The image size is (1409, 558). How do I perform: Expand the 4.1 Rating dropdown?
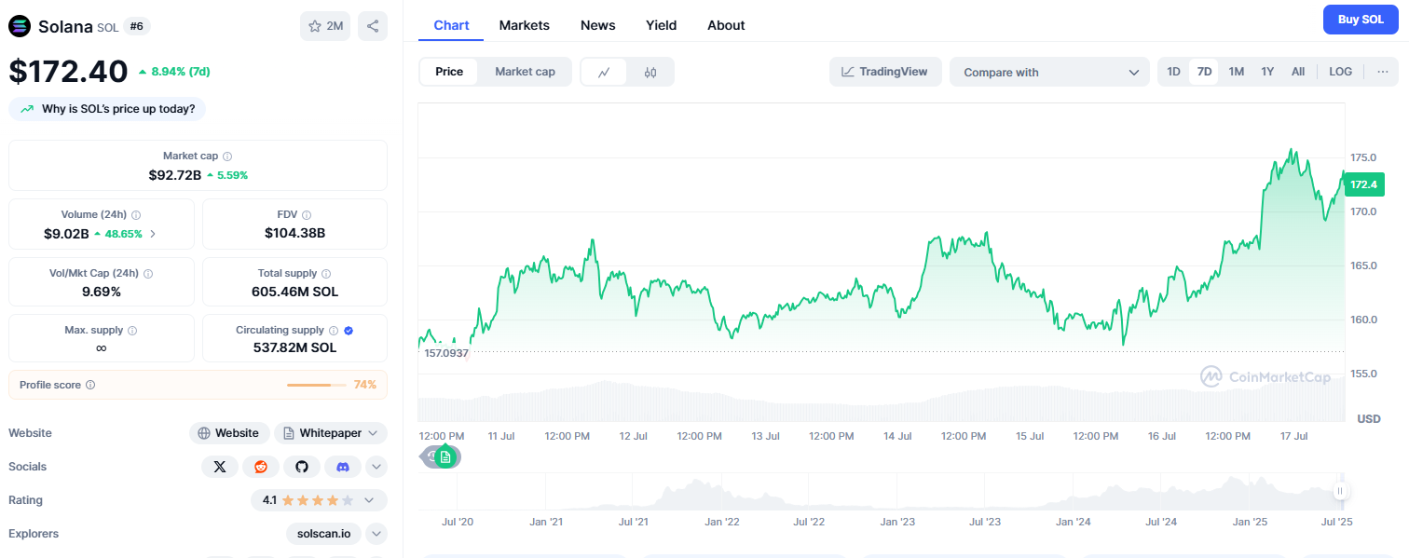319,500
